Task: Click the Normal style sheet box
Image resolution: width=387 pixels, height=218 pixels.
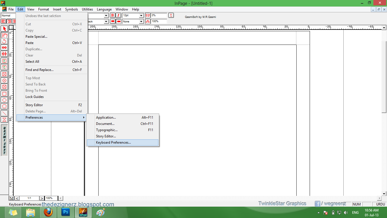Action: (8, 15)
